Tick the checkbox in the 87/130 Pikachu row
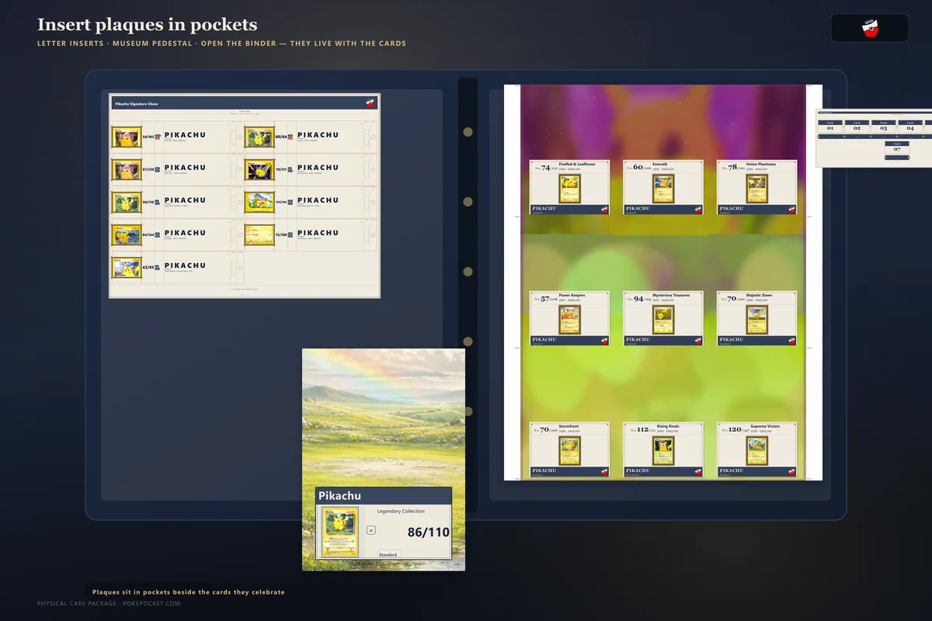This screenshot has width=932, height=621. coord(240,170)
